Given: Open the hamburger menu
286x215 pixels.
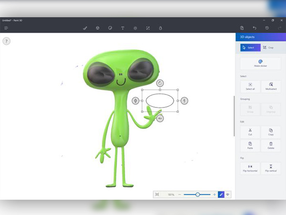Looking at the screenshot, I should [6, 28].
